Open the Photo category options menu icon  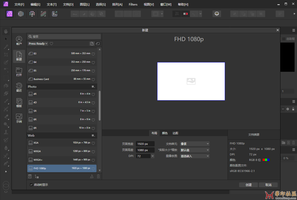coord(93,86)
